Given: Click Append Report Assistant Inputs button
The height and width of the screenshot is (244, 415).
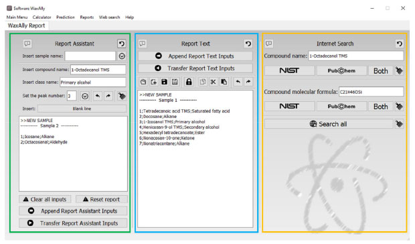Looking at the screenshot, I should coord(73,211).
